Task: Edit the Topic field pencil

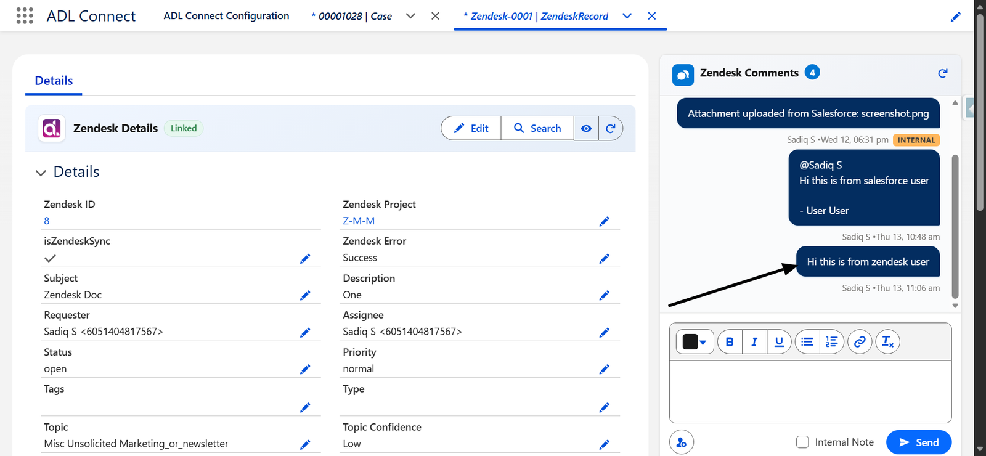Action: pyautogui.click(x=304, y=444)
